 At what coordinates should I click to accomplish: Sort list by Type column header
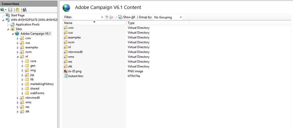coord(158,23)
